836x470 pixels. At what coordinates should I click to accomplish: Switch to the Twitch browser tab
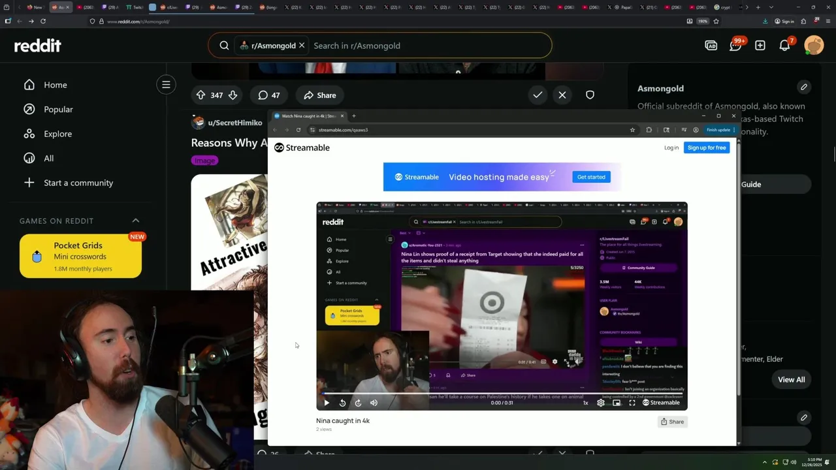click(134, 7)
